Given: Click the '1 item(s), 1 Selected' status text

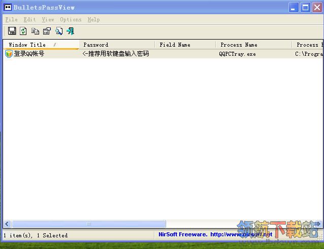Looking at the screenshot, I should click(x=36, y=235).
